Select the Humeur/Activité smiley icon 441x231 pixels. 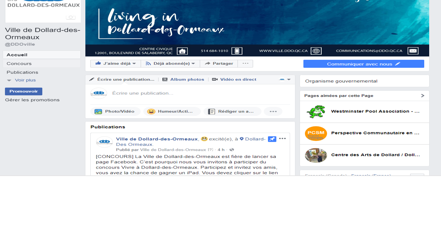(x=151, y=111)
